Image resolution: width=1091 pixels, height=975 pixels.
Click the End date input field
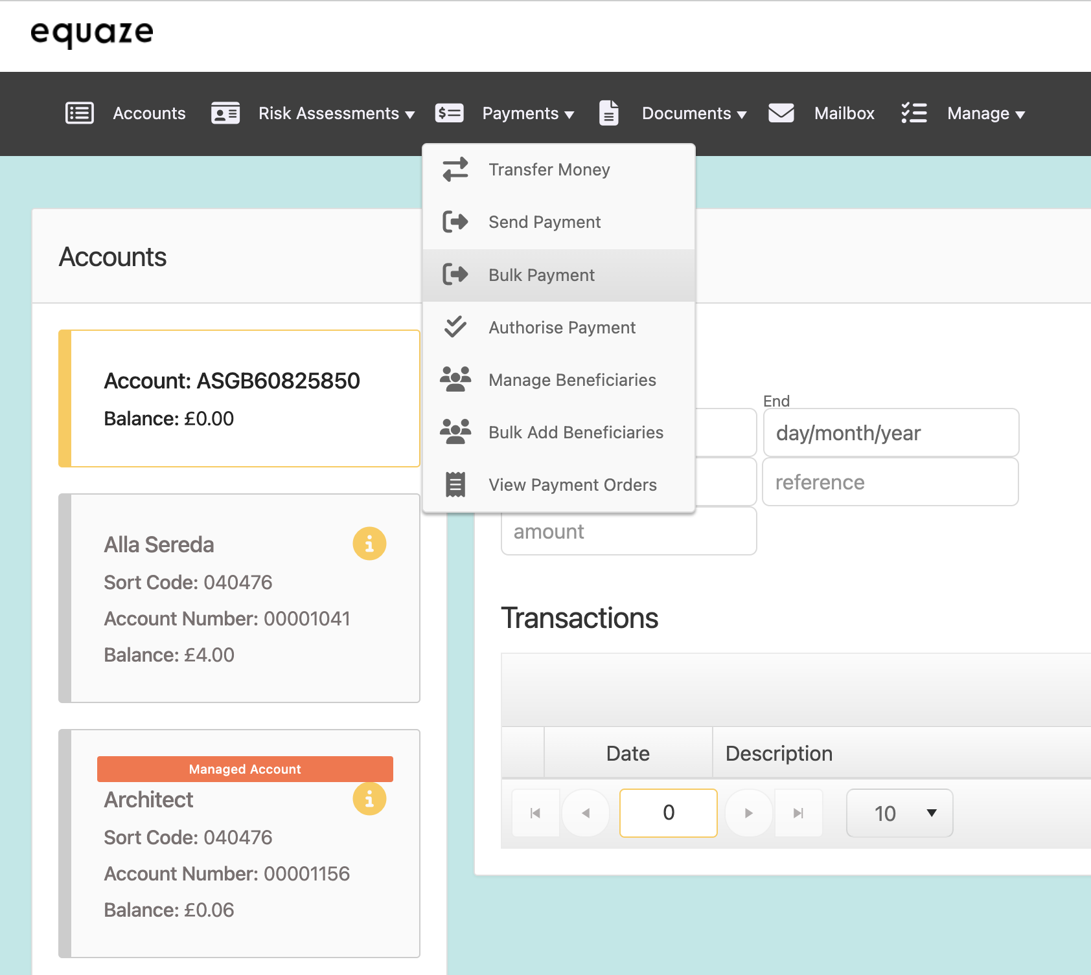click(x=891, y=432)
